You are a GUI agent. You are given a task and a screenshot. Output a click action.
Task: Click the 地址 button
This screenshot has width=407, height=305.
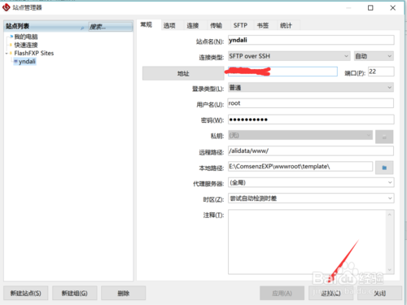[183, 73]
